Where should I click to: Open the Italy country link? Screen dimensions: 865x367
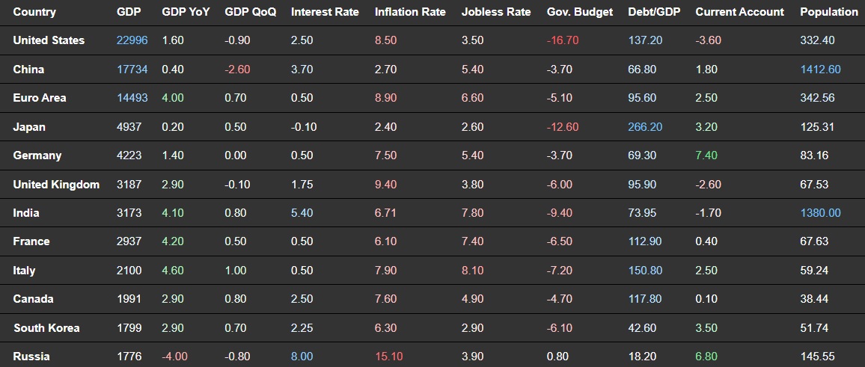pos(24,271)
